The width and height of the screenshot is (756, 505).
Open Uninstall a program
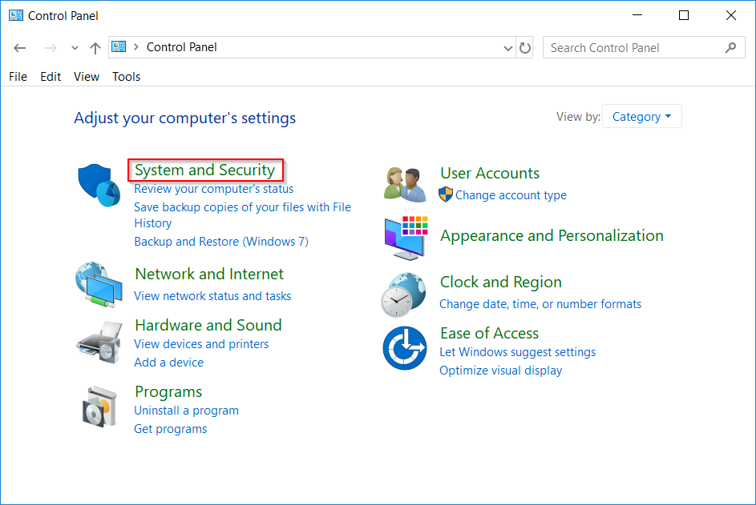click(186, 410)
